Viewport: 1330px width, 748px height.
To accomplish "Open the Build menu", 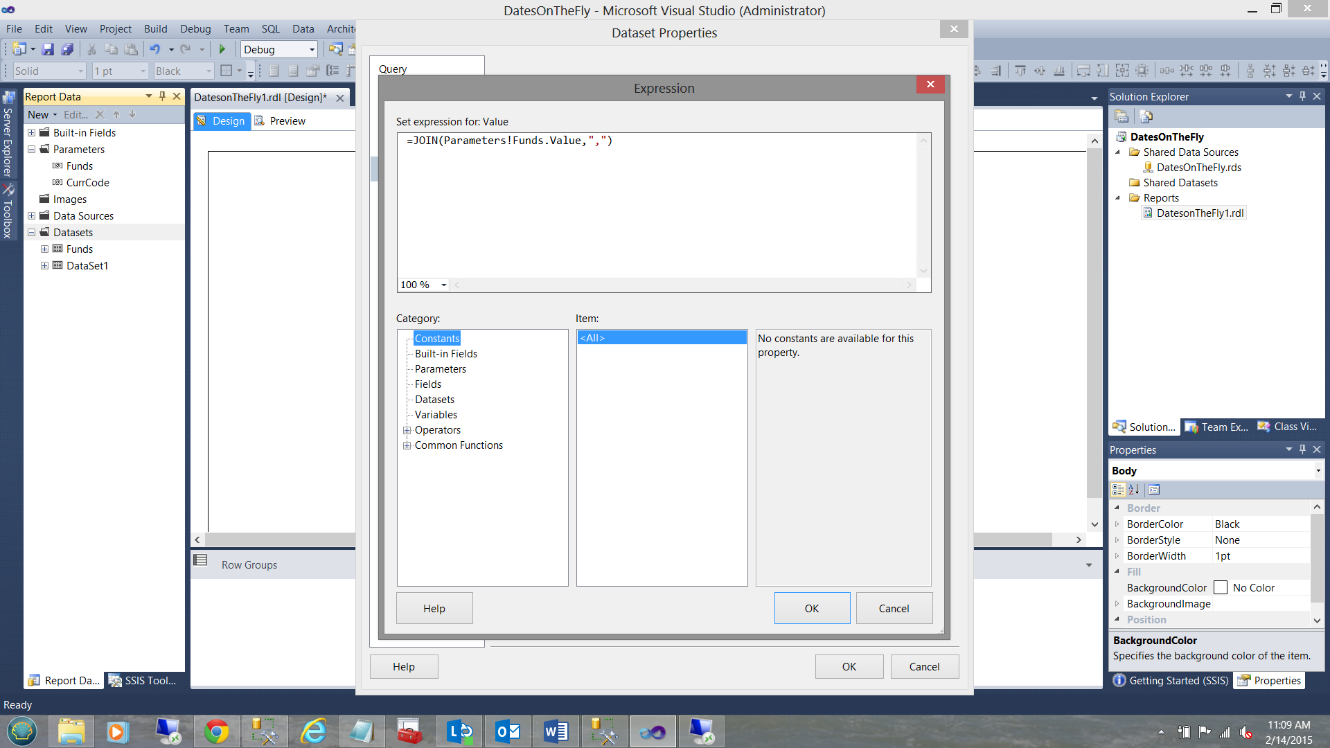I will [x=155, y=29].
